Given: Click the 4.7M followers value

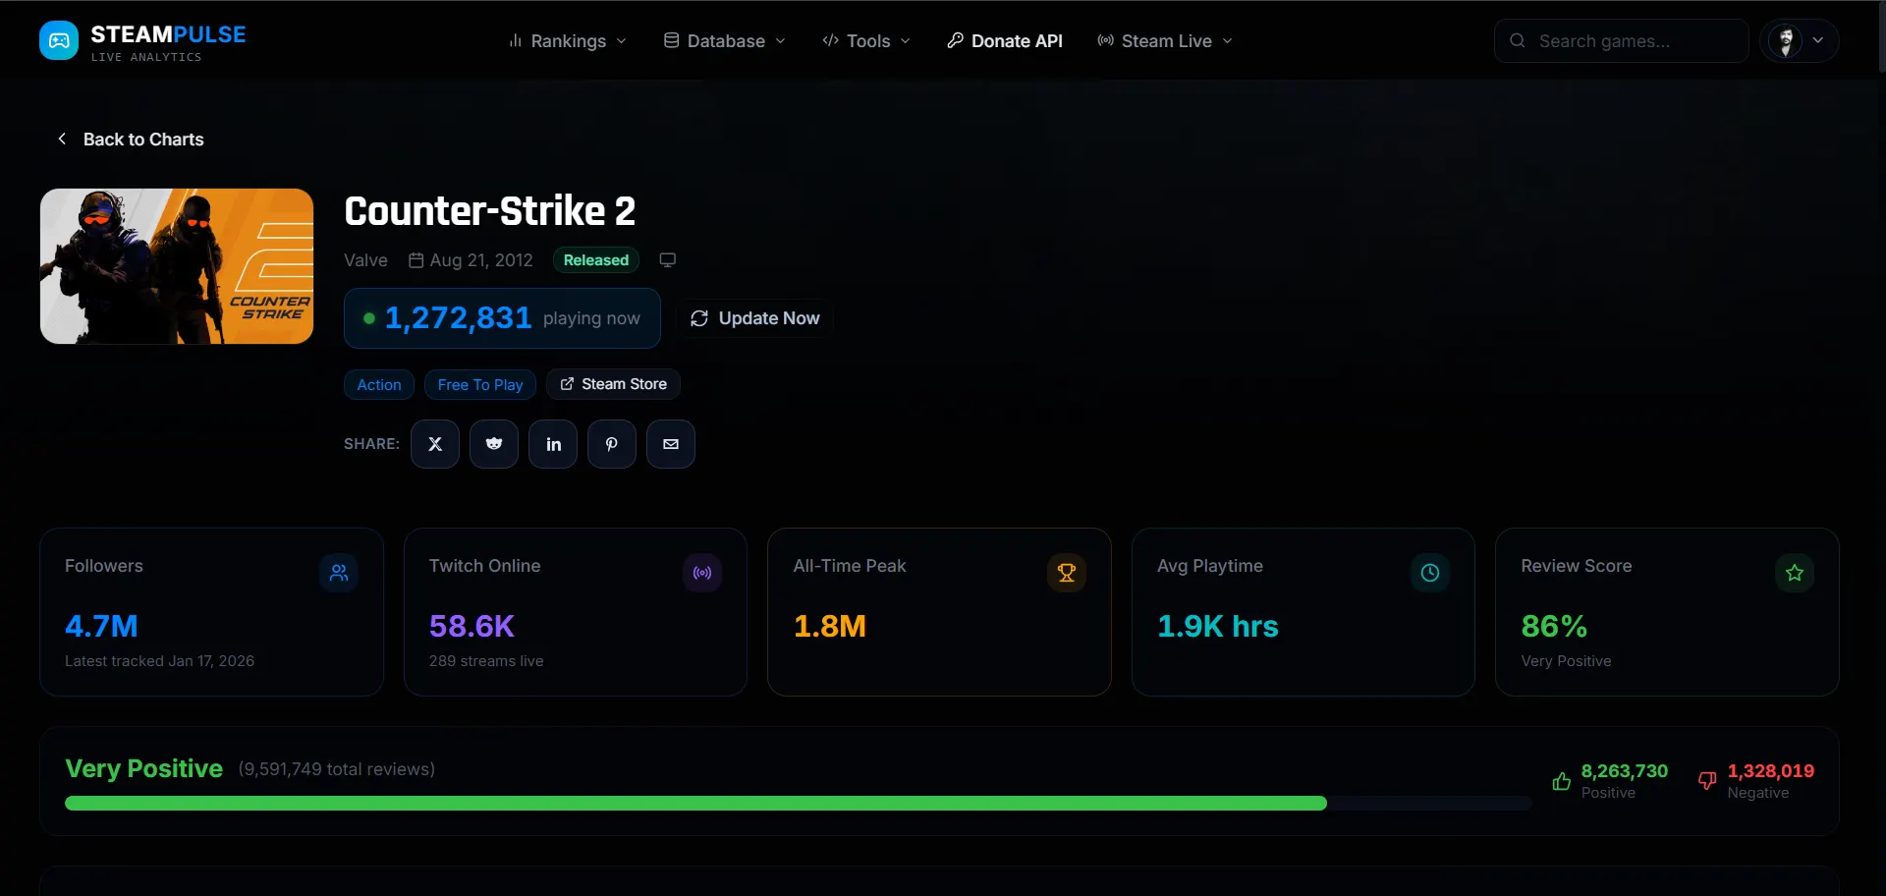Looking at the screenshot, I should (101, 626).
